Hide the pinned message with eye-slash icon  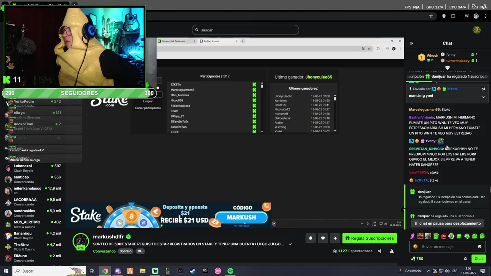pyautogui.click(x=483, y=89)
